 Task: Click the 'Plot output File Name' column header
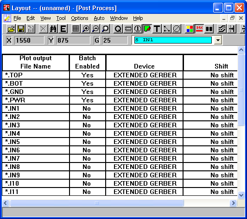tap(36, 63)
